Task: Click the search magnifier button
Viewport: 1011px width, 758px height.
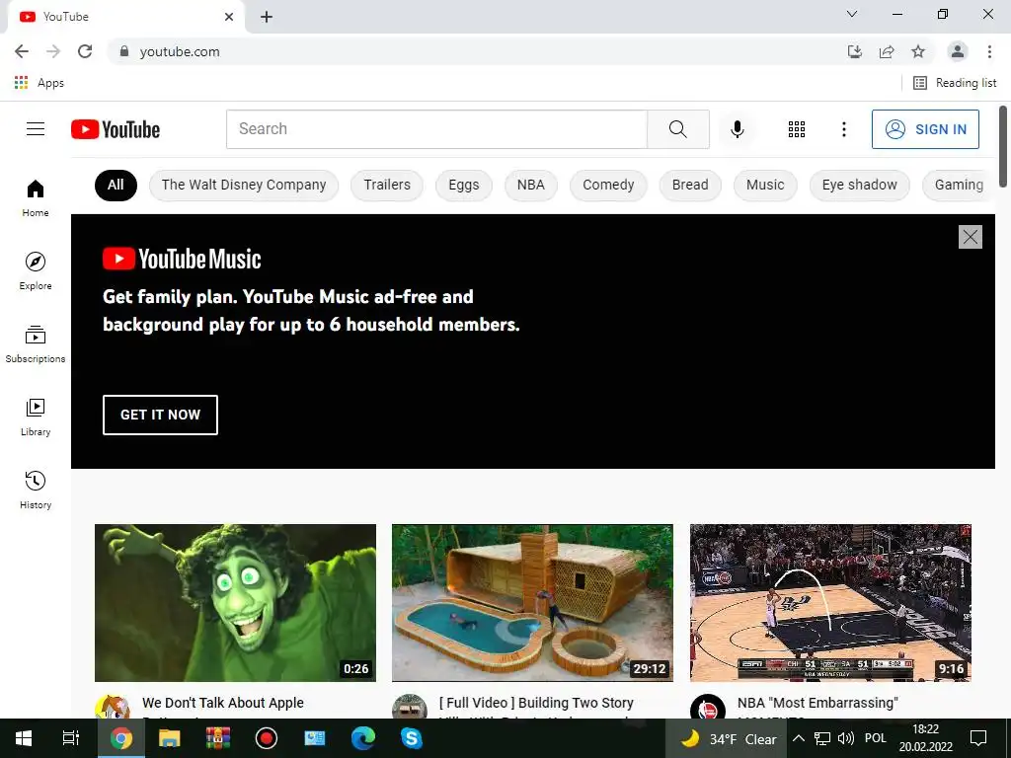Action: click(x=677, y=129)
